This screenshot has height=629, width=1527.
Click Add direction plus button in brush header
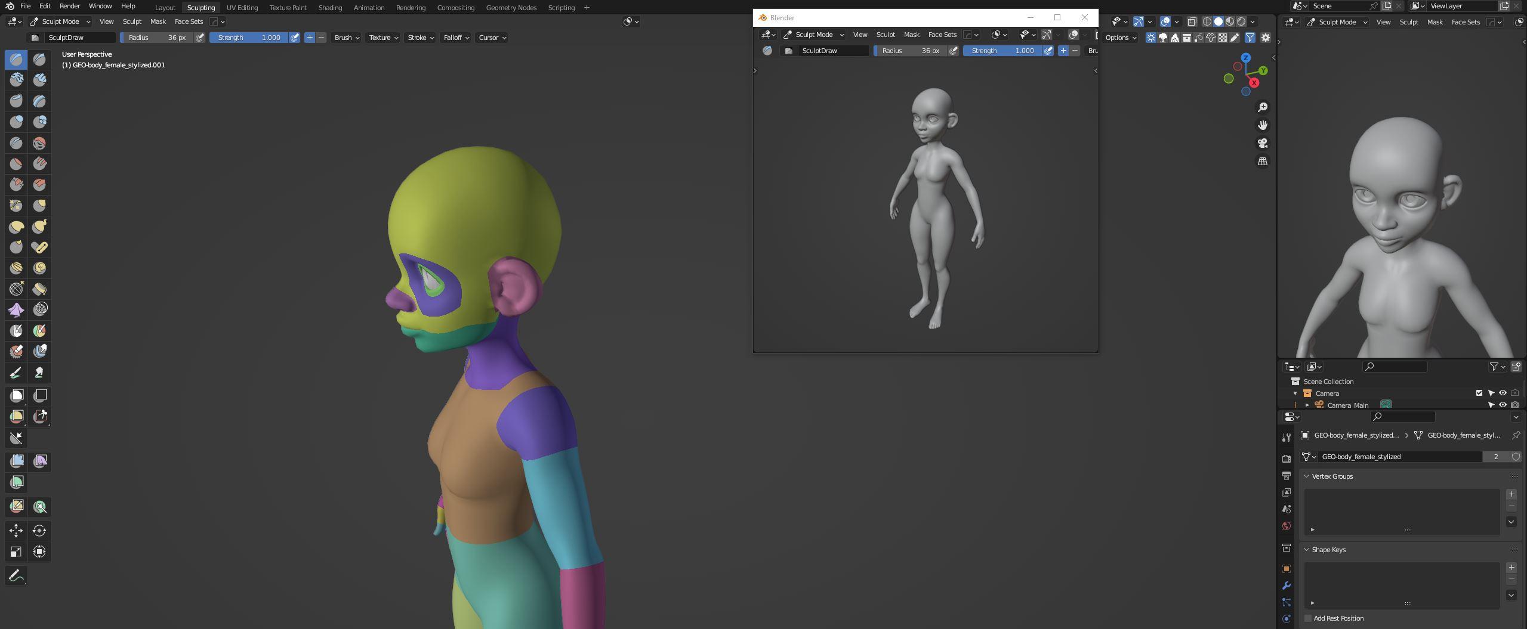click(310, 38)
